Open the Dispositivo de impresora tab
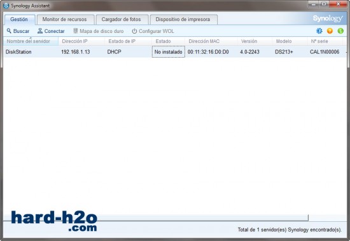The width and height of the screenshot is (350, 241). pyautogui.click(x=184, y=20)
